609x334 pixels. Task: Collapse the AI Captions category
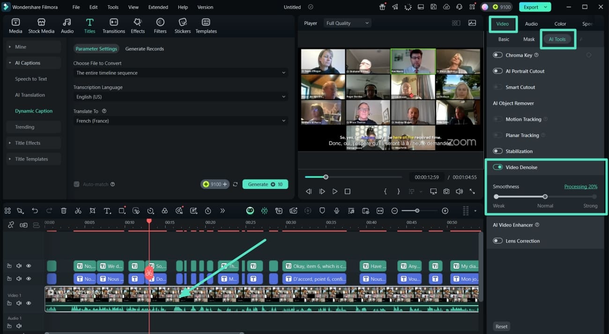pos(34,63)
